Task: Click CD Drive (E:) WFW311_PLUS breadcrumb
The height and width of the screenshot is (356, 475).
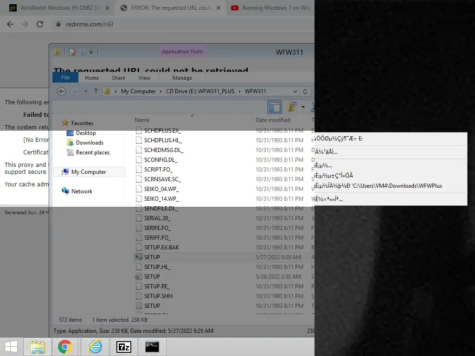Action: coord(200,91)
